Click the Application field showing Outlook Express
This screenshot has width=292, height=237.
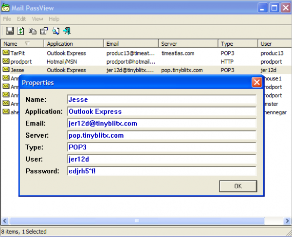click(162, 111)
